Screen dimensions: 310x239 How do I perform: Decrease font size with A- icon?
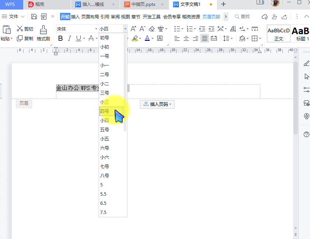[x=142, y=29]
